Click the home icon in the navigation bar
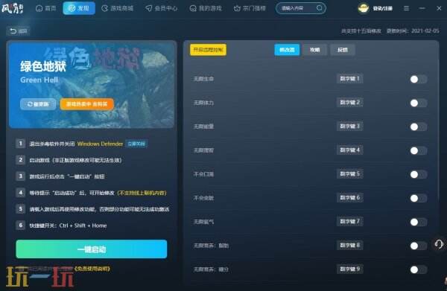Viewport: 447px width, 291px height. [39, 8]
